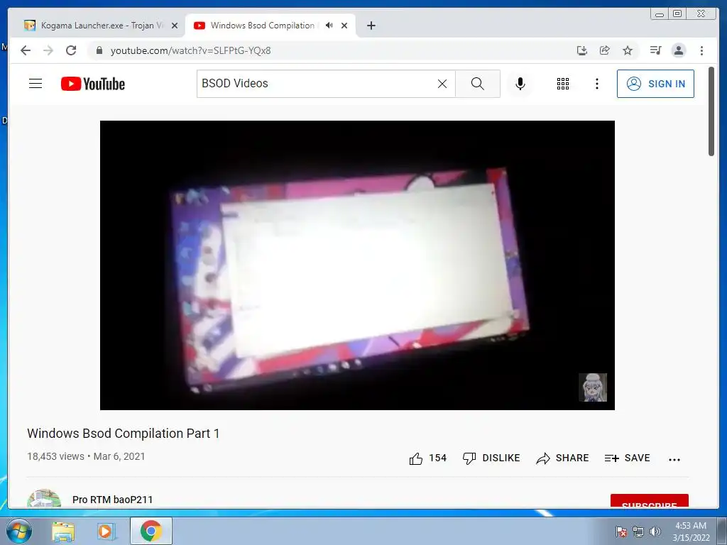The image size is (727, 545).
Task: Reload the page with refresh icon
Action: coord(71,50)
